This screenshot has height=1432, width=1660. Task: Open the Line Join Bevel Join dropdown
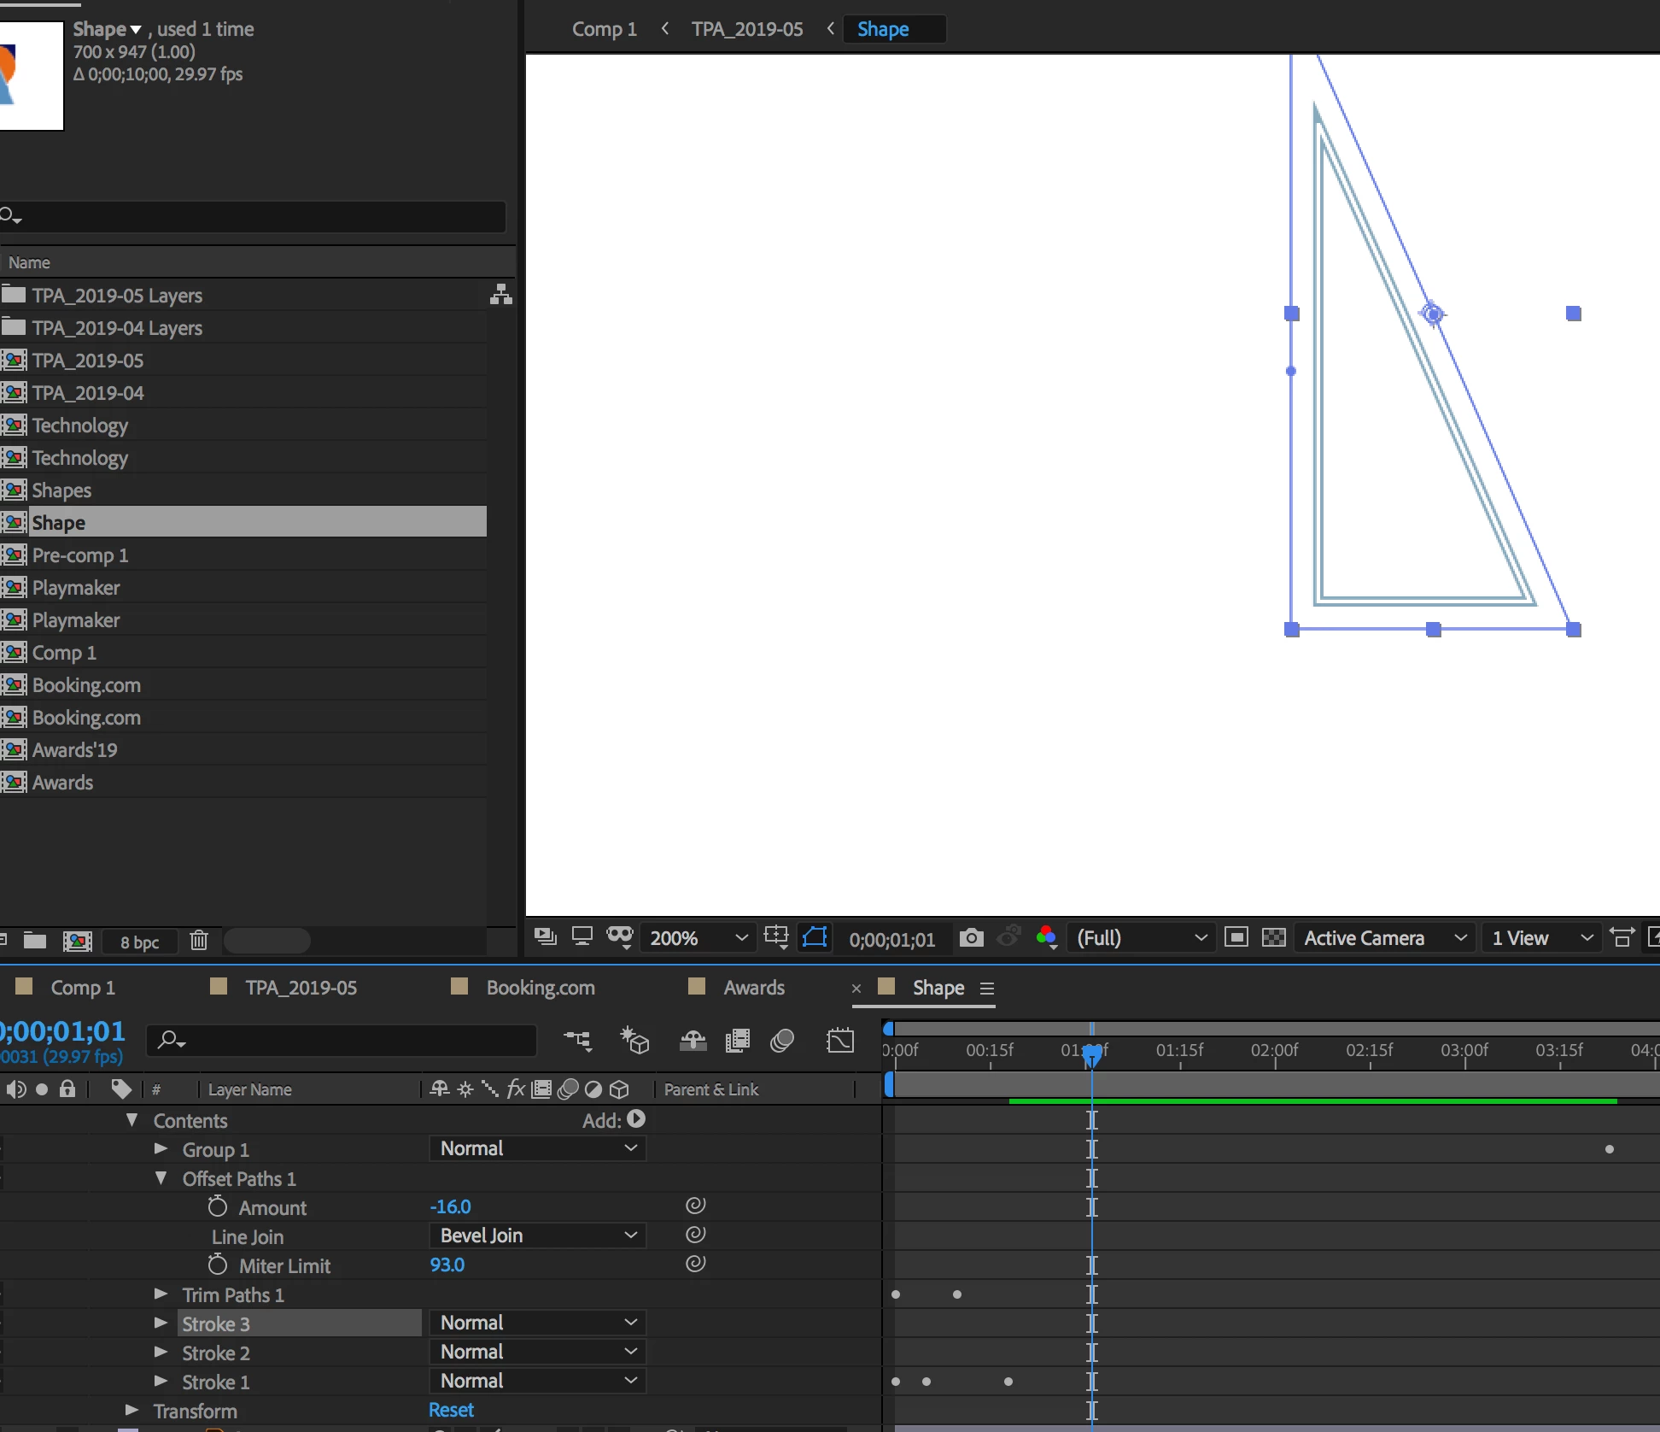pos(537,1235)
